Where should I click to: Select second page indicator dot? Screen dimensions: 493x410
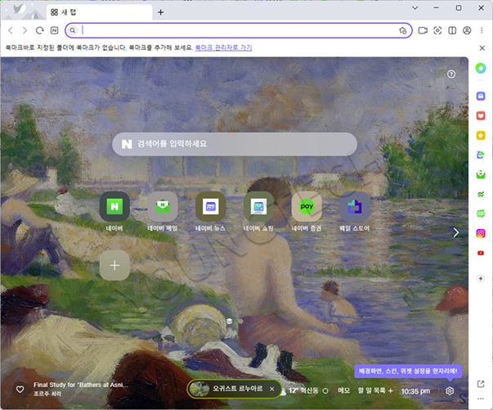point(240,322)
